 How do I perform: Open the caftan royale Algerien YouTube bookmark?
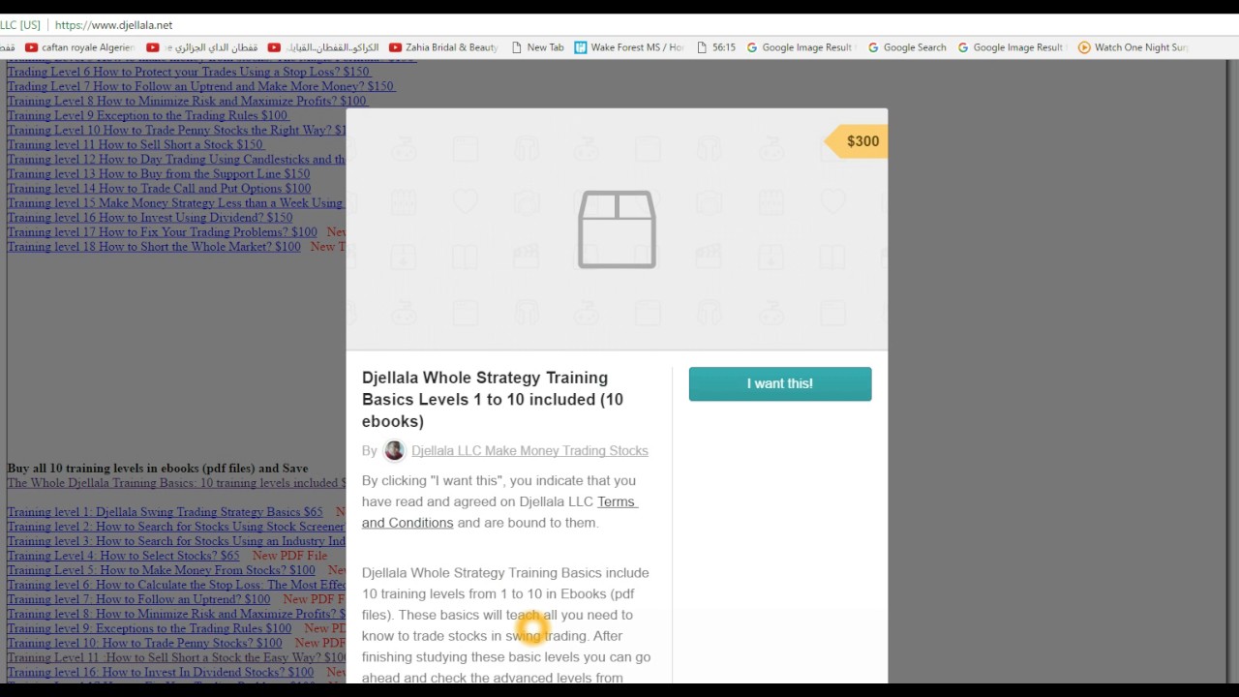79,47
